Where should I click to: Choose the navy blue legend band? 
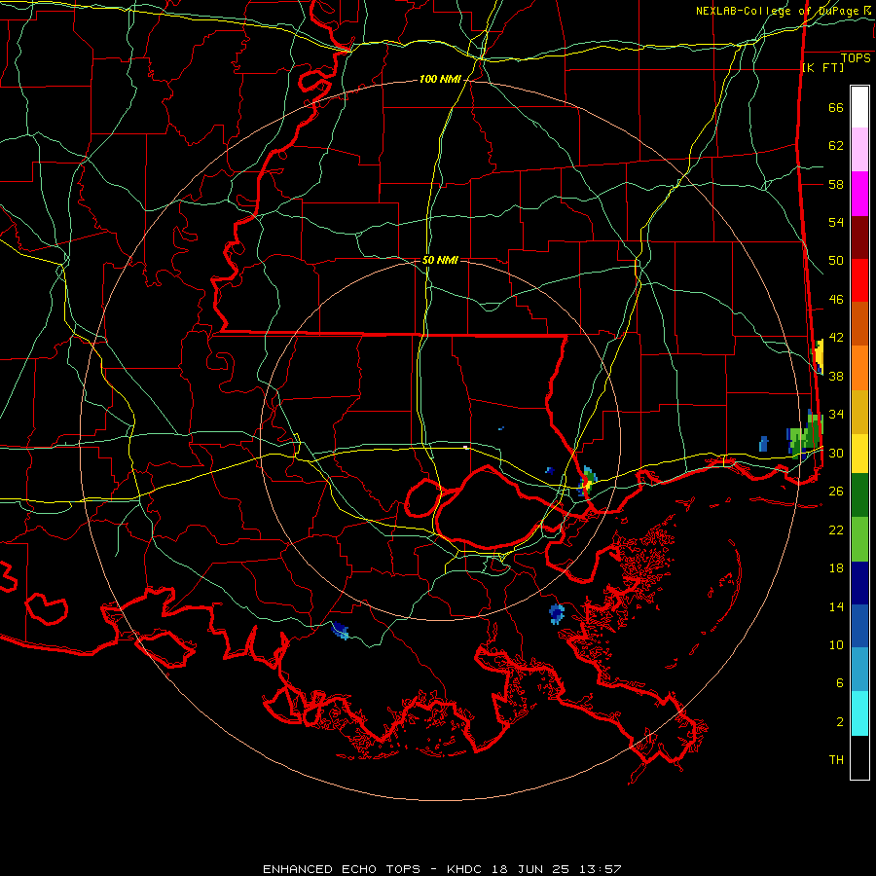[x=859, y=583]
